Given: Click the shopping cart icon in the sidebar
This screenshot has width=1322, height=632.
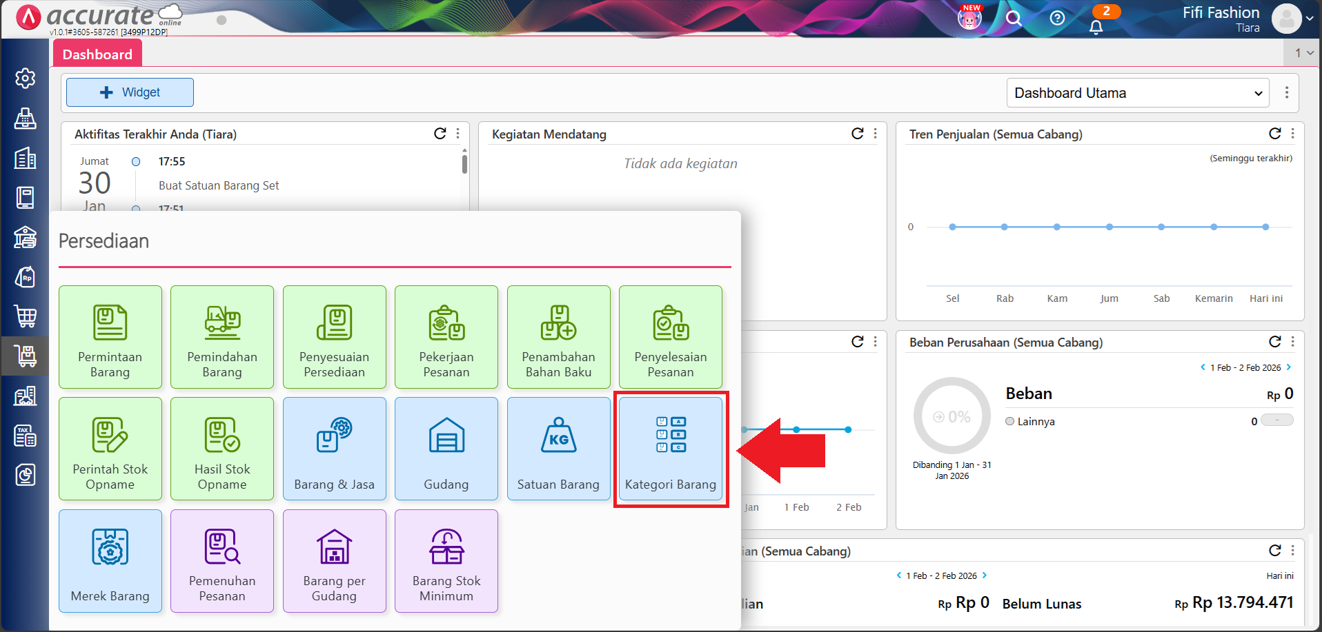Looking at the screenshot, I should point(25,316).
